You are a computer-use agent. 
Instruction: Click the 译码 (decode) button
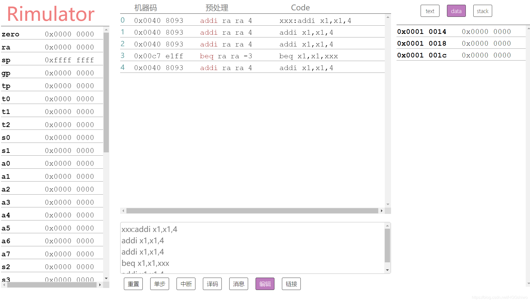[x=212, y=284]
